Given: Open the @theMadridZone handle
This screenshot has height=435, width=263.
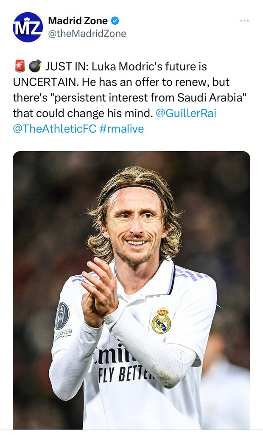Looking at the screenshot, I should click(x=87, y=34).
